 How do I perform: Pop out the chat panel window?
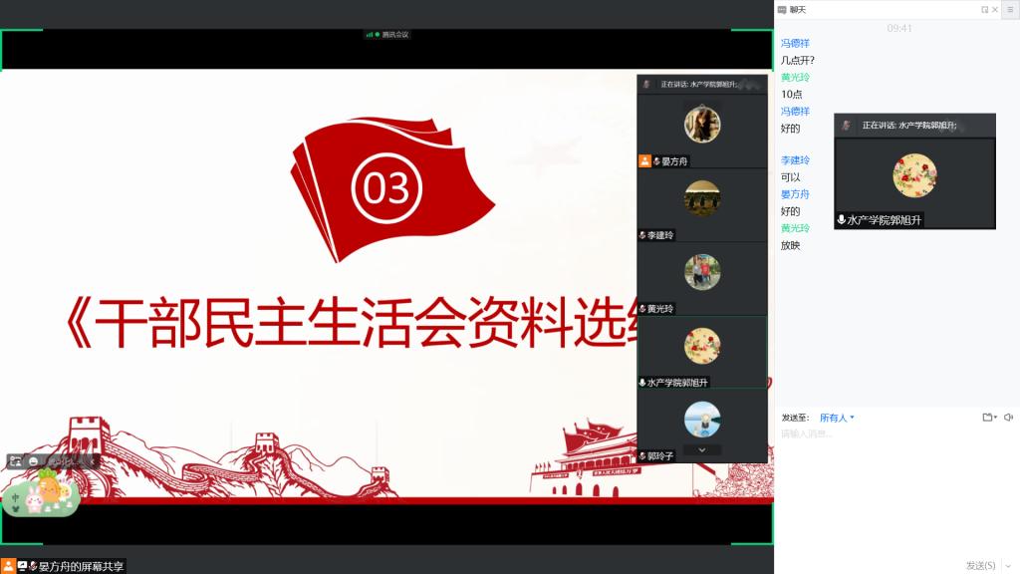point(985,9)
